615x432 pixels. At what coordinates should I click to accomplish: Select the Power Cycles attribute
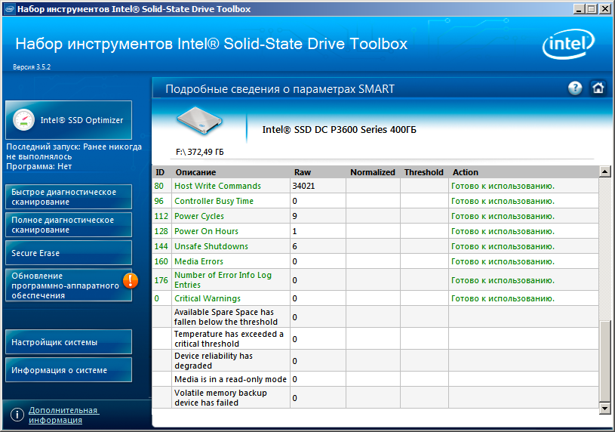[375, 216]
